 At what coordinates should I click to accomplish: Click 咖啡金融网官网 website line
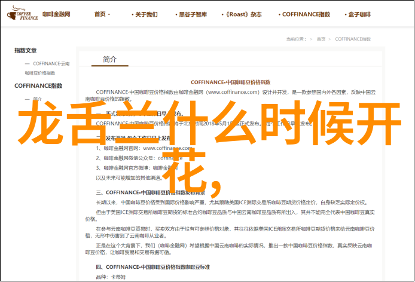coord(144,148)
